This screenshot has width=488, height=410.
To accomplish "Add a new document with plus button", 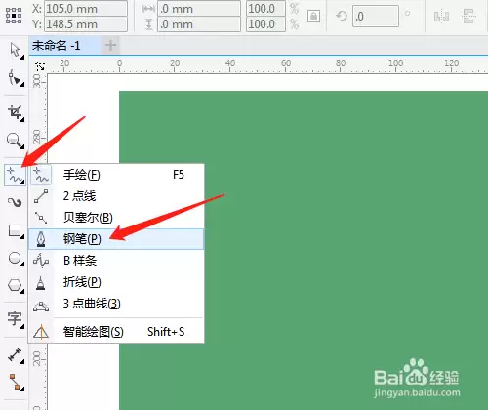I will [110, 45].
